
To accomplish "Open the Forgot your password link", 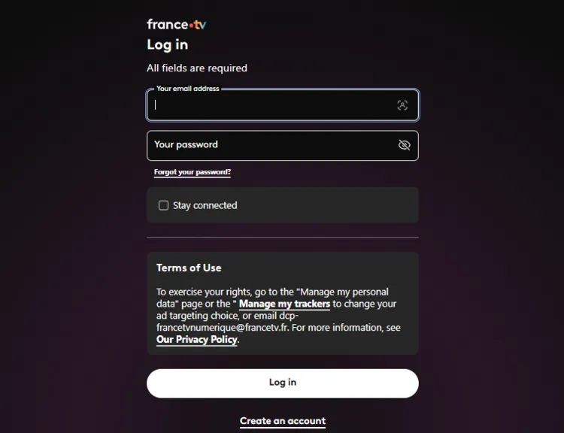I will pos(193,172).
